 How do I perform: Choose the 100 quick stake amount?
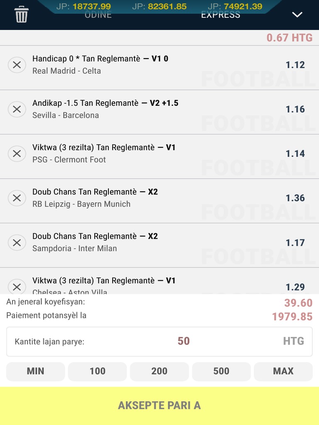(x=97, y=371)
